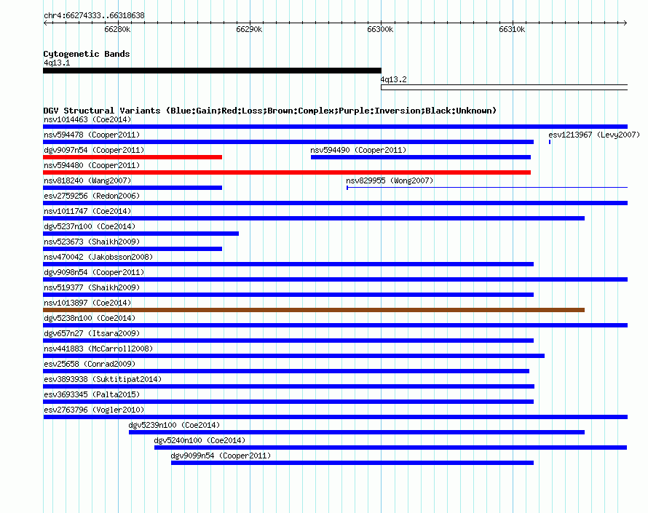Click the dgv5237n100 (Coe2014) label
This screenshot has height=513, width=648.
point(90,226)
